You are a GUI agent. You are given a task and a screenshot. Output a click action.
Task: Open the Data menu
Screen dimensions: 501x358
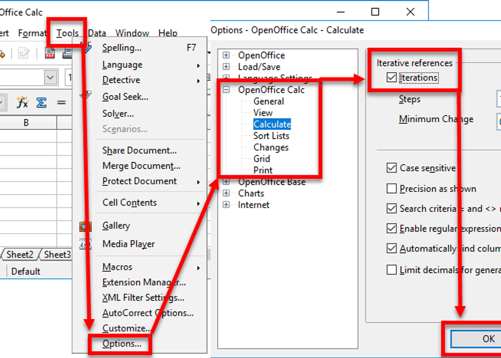(97, 33)
